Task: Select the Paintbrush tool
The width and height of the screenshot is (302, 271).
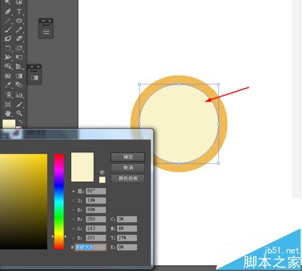Action: tap(8, 30)
